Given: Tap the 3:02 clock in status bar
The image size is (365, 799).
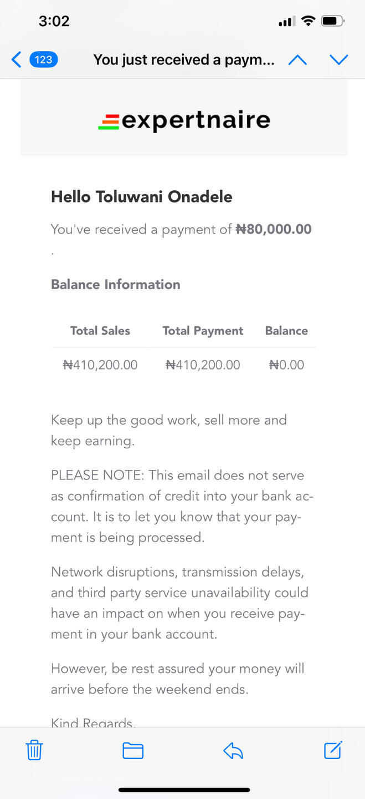Looking at the screenshot, I should tap(54, 21).
